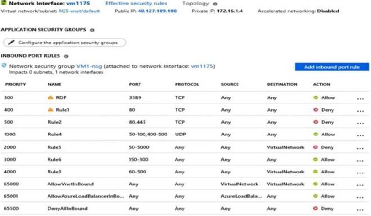Click the warning icon beside RDP rule
The width and height of the screenshot is (371, 216).
[x=50, y=97]
